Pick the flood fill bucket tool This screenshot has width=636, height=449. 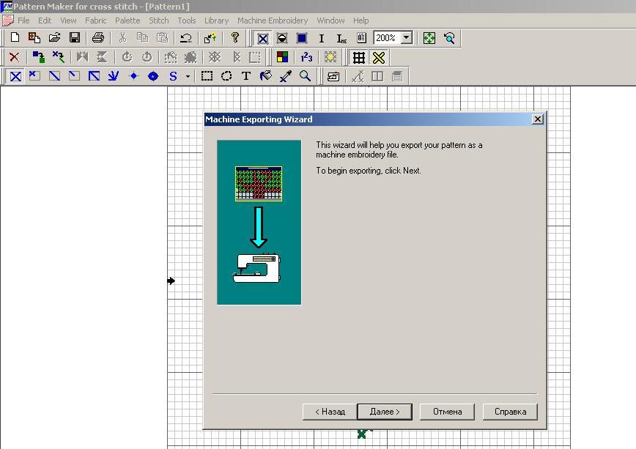coord(266,76)
